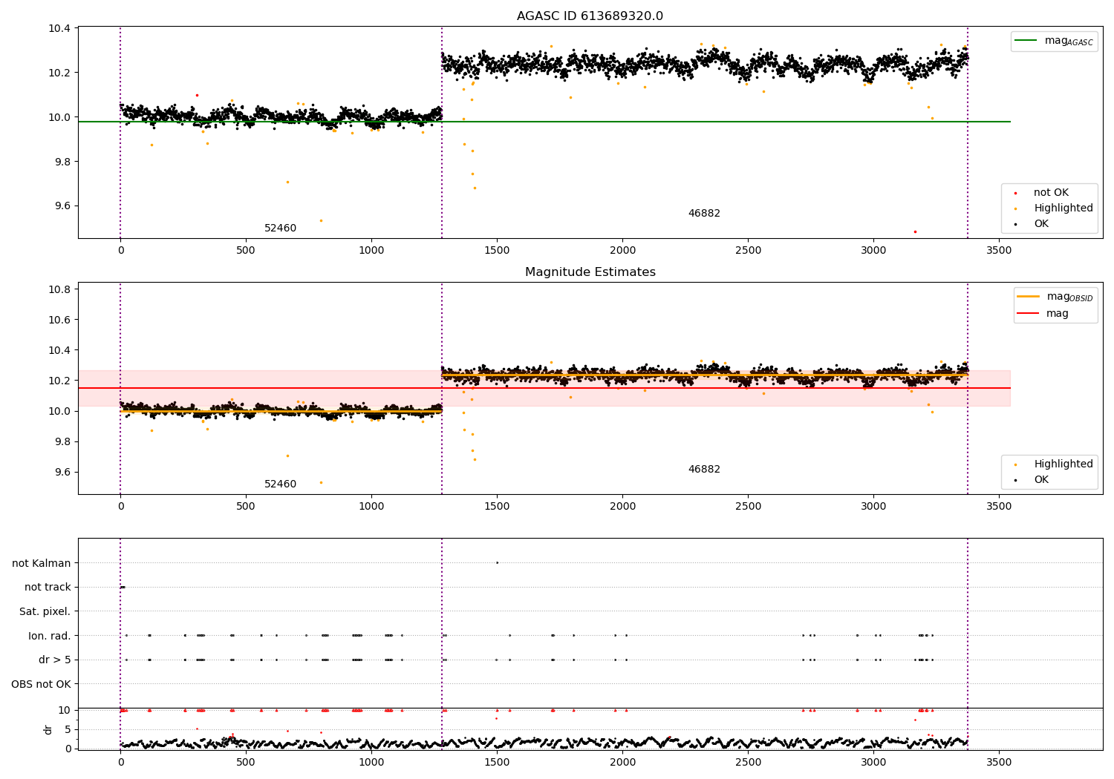The width and height of the screenshot is (1114, 779).
Task: Click the 'not Kalman' flag row label
Action: point(42,563)
